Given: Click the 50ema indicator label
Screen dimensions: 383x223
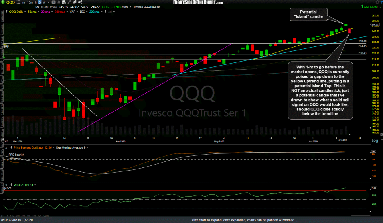Looking at the screenshot, I should click(32, 12).
